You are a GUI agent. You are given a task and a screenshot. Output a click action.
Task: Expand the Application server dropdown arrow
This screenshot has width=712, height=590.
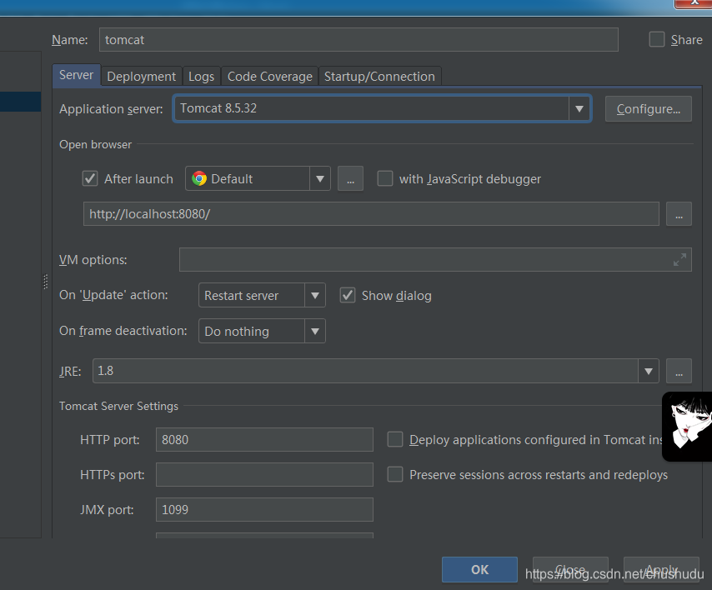pyautogui.click(x=579, y=108)
